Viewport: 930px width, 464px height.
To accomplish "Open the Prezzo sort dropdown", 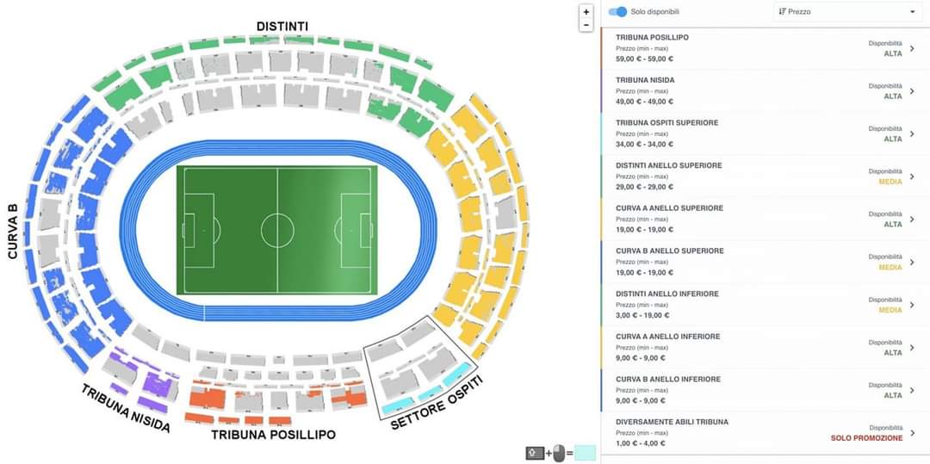I will pyautogui.click(x=847, y=12).
